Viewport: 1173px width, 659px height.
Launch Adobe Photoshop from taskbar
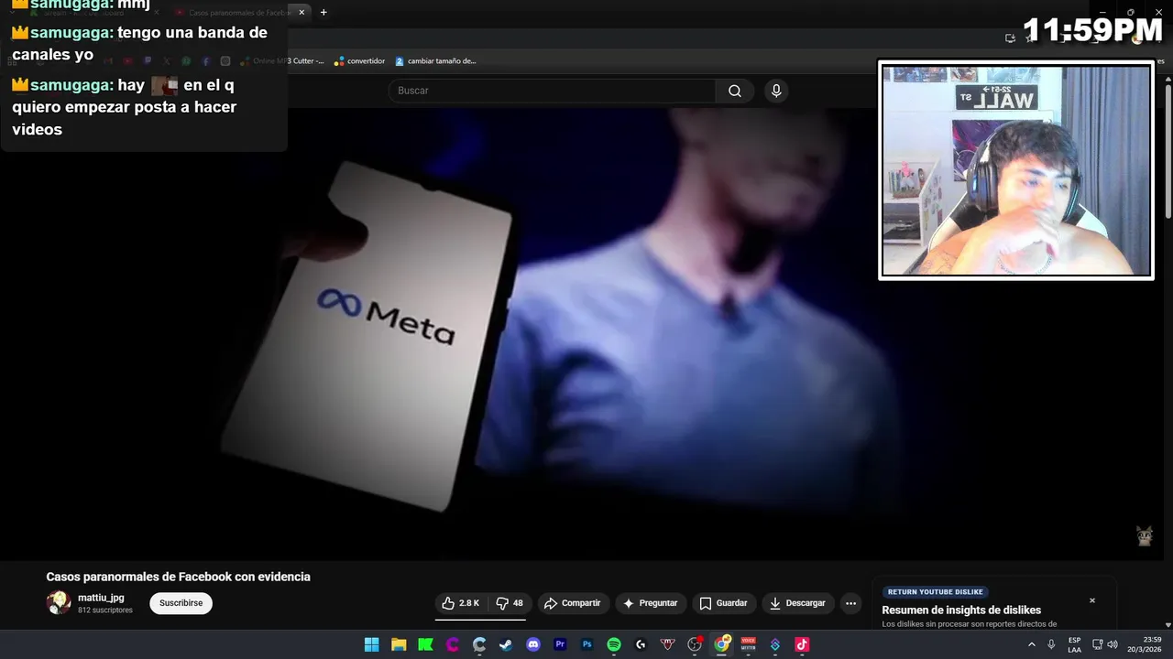(586, 644)
